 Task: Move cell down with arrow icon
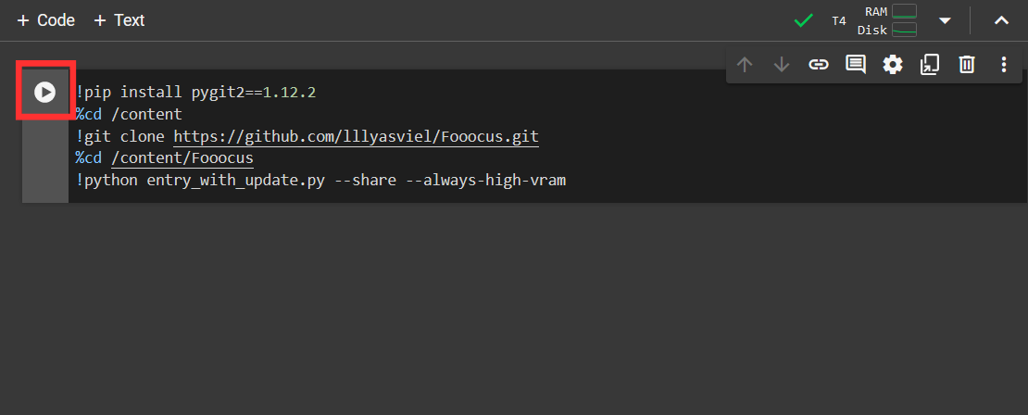pos(782,64)
